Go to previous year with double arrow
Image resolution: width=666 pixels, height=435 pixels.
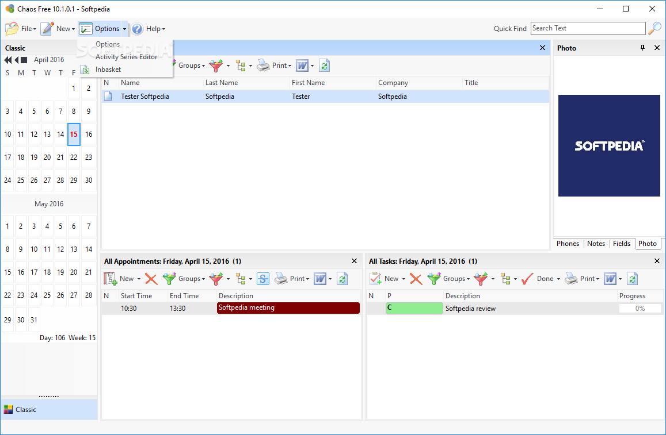[7, 60]
